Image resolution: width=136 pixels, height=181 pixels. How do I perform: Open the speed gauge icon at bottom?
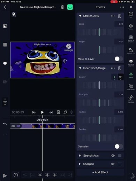(16, 175)
